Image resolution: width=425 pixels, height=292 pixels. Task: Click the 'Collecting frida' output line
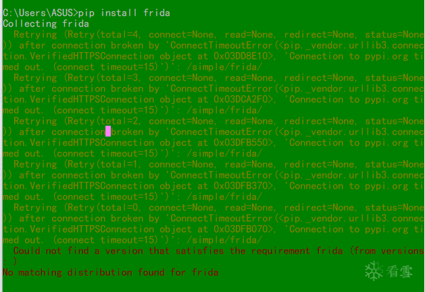[x=45, y=24]
